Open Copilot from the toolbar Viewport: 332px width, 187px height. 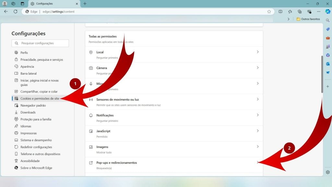(327, 12)
